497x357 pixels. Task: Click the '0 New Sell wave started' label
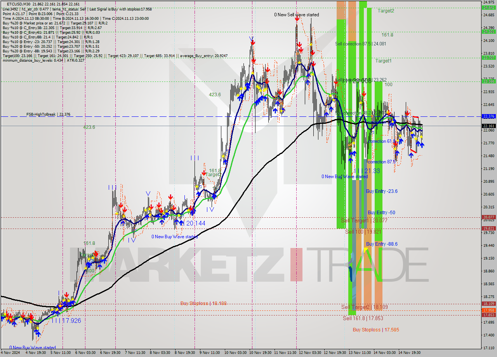coord(297,15)
